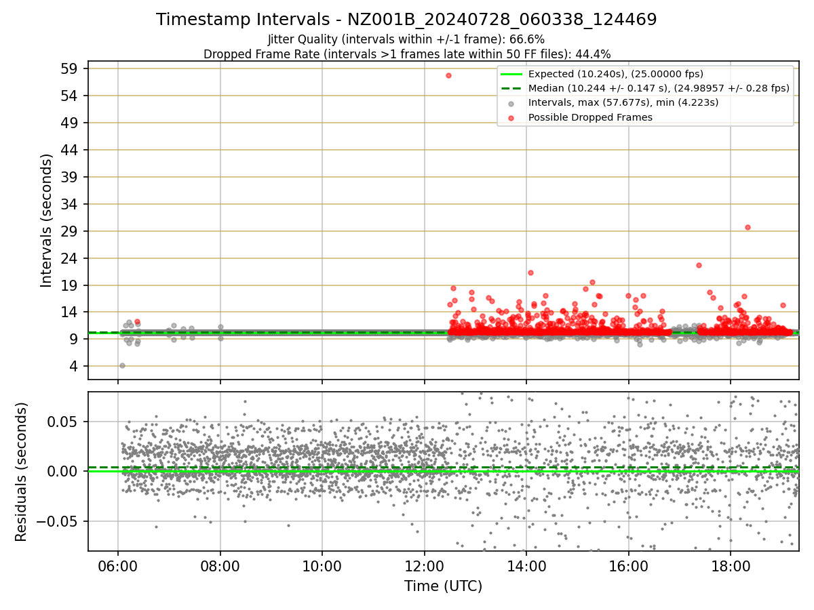Click the 'Dropped Frame Rate' 44.4% subtitle line
This screenshot has height=610, width=814.
point(407,54)
